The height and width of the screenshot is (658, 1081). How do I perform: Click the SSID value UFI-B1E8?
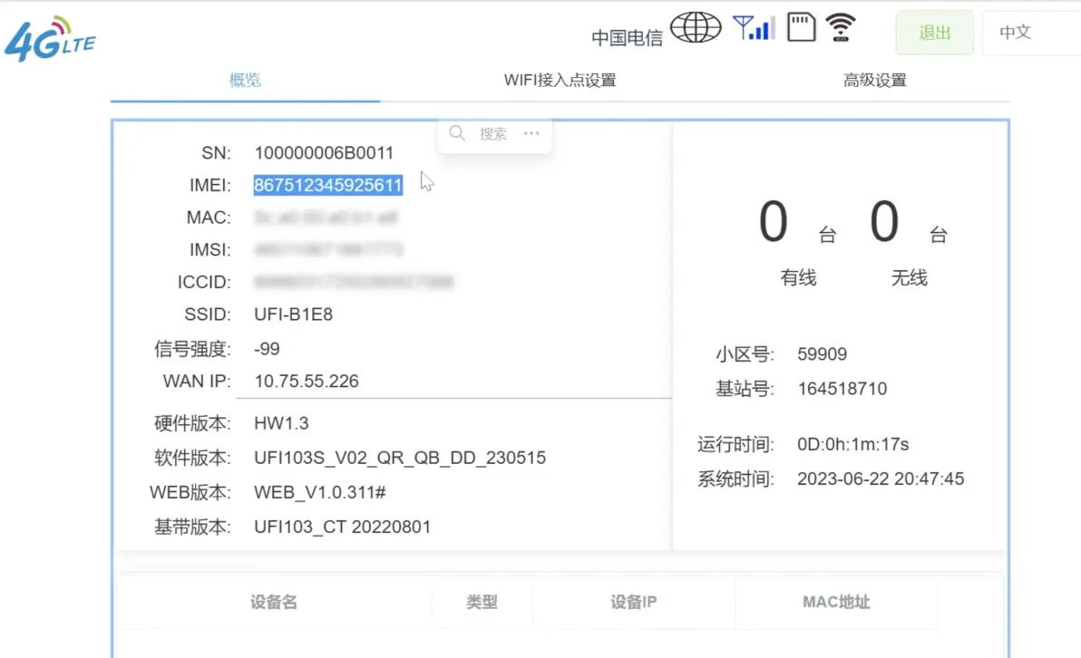pyautogui.click(x=294, y=315)
